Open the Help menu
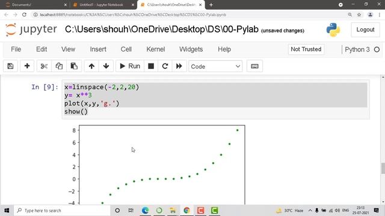The height and width of the screenshot is (216, 385). (x=224, y=49)
